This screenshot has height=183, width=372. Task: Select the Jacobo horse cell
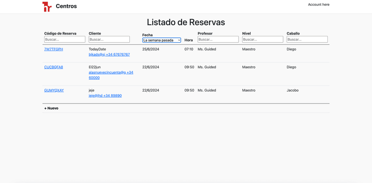click(x=292, y=91)
